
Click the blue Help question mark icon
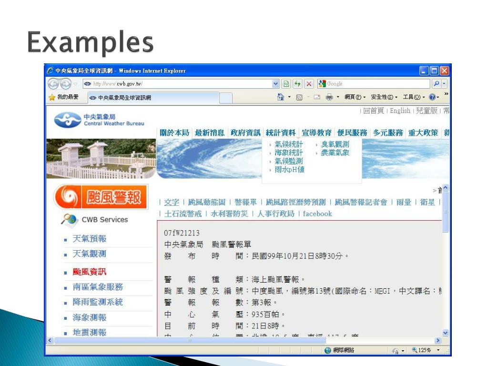(x=432, y=97)
